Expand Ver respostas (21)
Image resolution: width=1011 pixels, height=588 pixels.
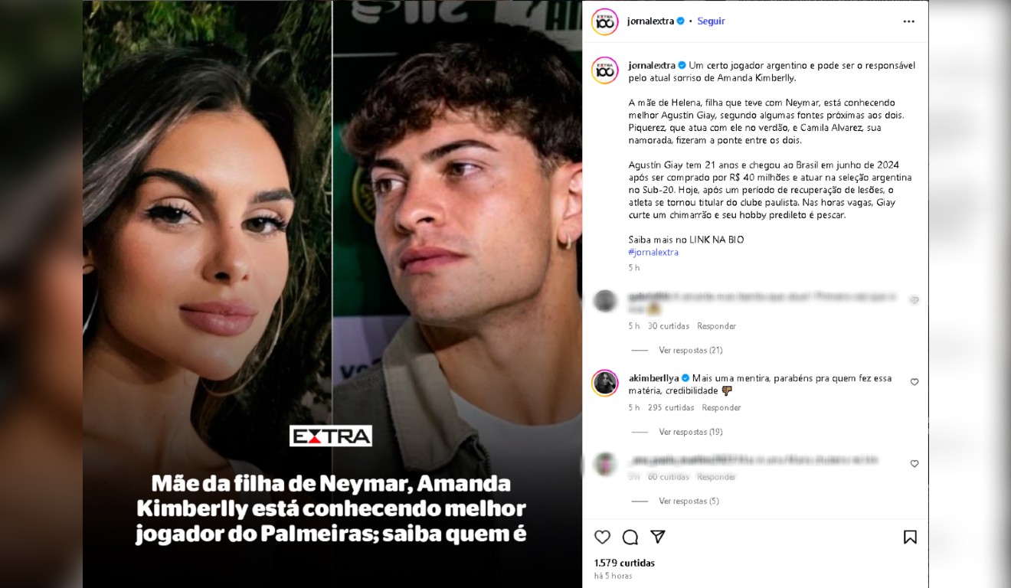pos(690,351)
